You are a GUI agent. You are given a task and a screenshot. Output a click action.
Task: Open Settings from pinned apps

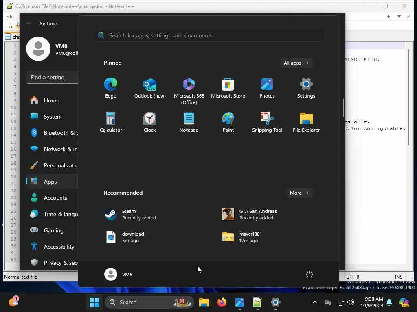306,88
